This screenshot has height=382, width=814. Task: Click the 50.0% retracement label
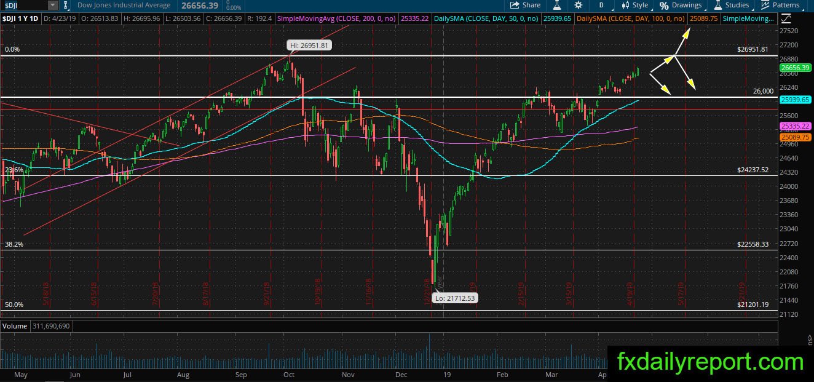tap(14, 304)
